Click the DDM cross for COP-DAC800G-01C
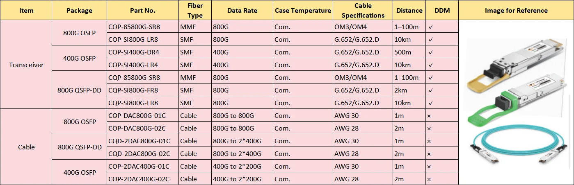This screenshot has width=574, height=185. [429, 116]
